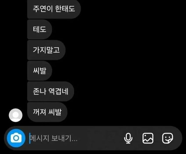The image size is (186, 154).
Task: Focus the text cursor in the message box
Action: point(75,138)
